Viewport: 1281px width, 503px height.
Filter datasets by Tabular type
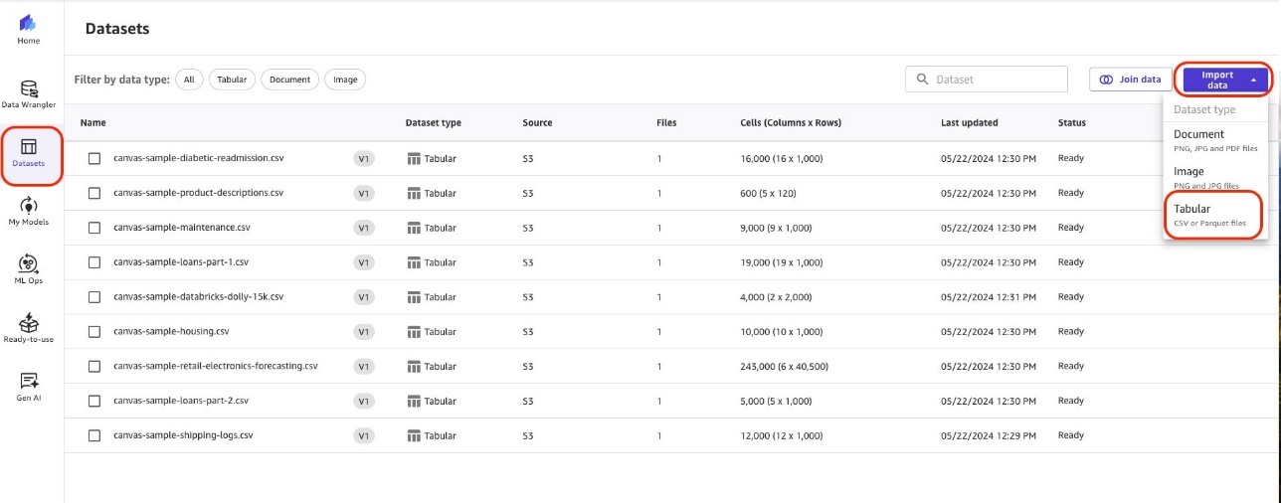coord(232,80)
